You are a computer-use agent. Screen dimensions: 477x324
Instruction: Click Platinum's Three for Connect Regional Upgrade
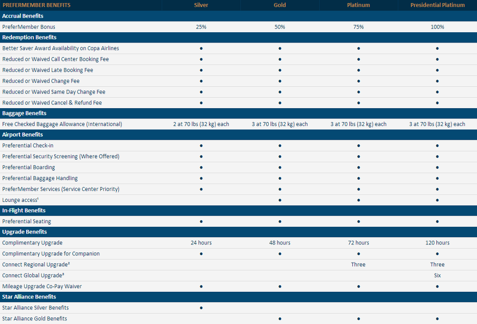click(358, 265)
